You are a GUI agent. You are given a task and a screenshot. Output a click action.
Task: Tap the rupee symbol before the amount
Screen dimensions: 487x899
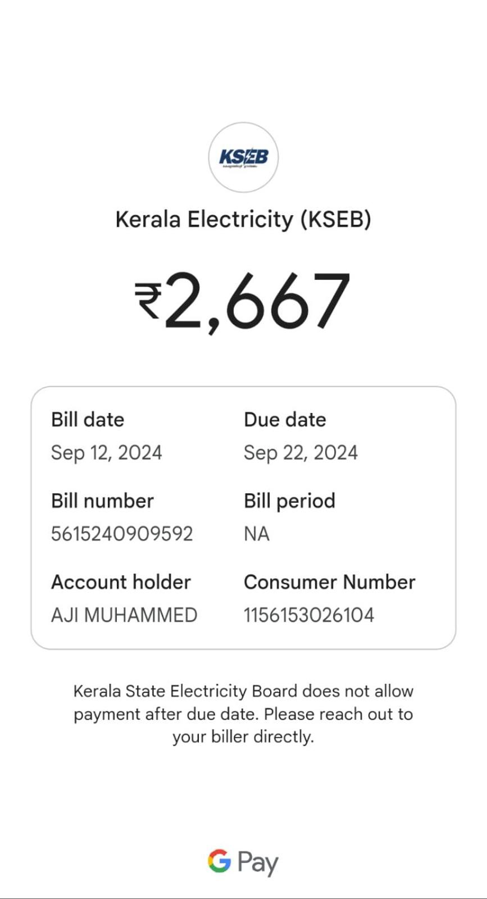(x=148, y=301)
